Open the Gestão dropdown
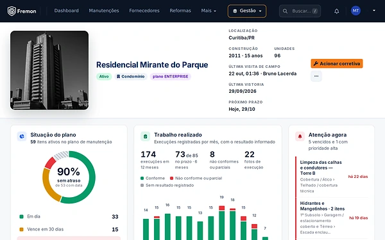385x240 pixels. point(247,11)
